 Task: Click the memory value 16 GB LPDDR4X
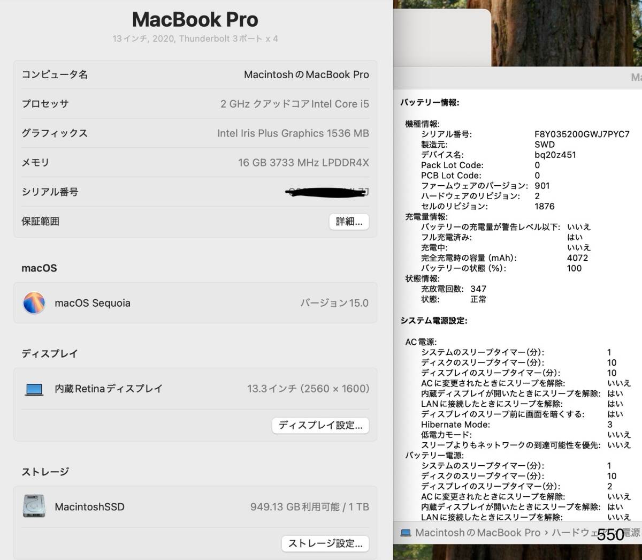pos(303,163)
